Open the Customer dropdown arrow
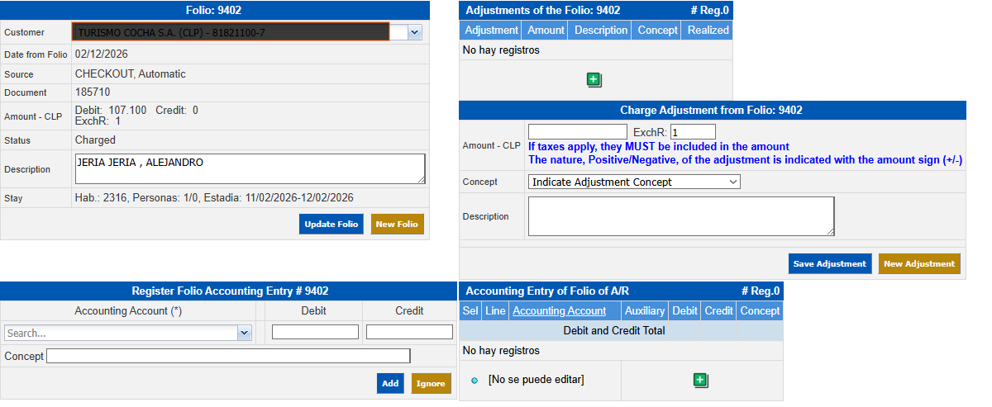The image size is (992, 407). pos(414,32)
